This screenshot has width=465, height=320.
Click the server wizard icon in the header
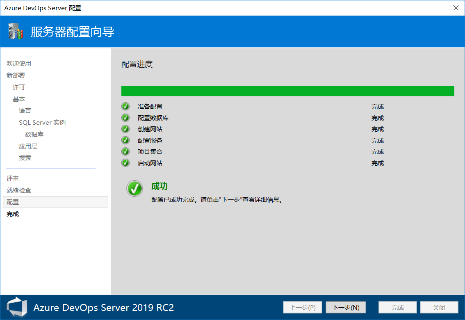tap(14, 31)
